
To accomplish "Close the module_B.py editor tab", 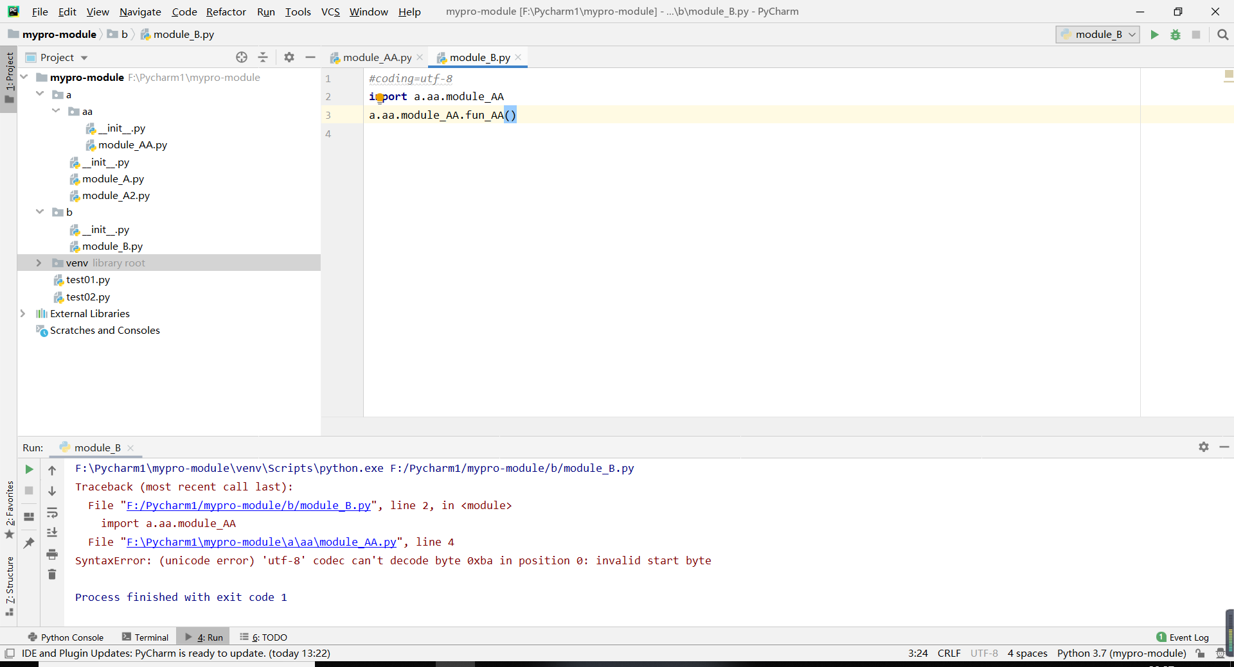I will click(518, 57).
